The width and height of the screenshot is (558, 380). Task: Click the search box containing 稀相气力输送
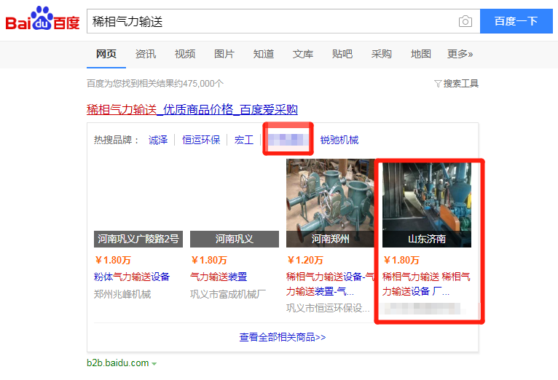283,21
